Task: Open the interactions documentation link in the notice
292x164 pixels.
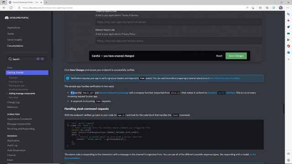Action: [x=225, y=78]
